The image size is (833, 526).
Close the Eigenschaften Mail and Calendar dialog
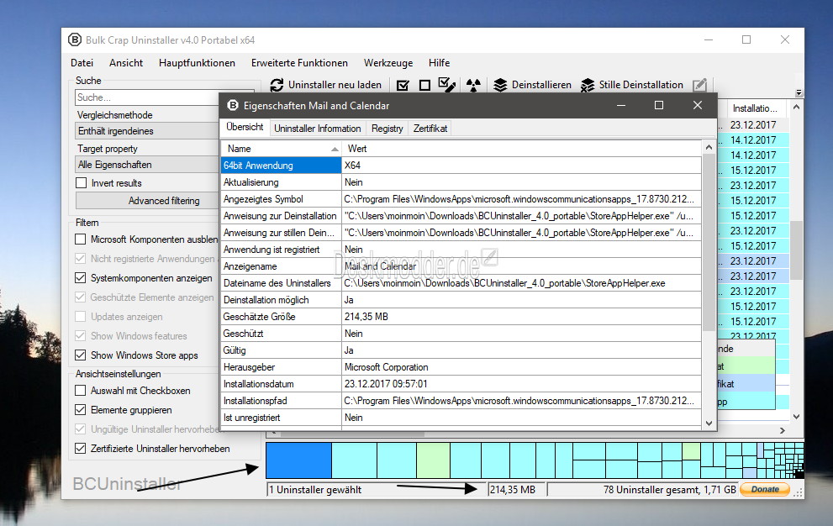(698, 105)
